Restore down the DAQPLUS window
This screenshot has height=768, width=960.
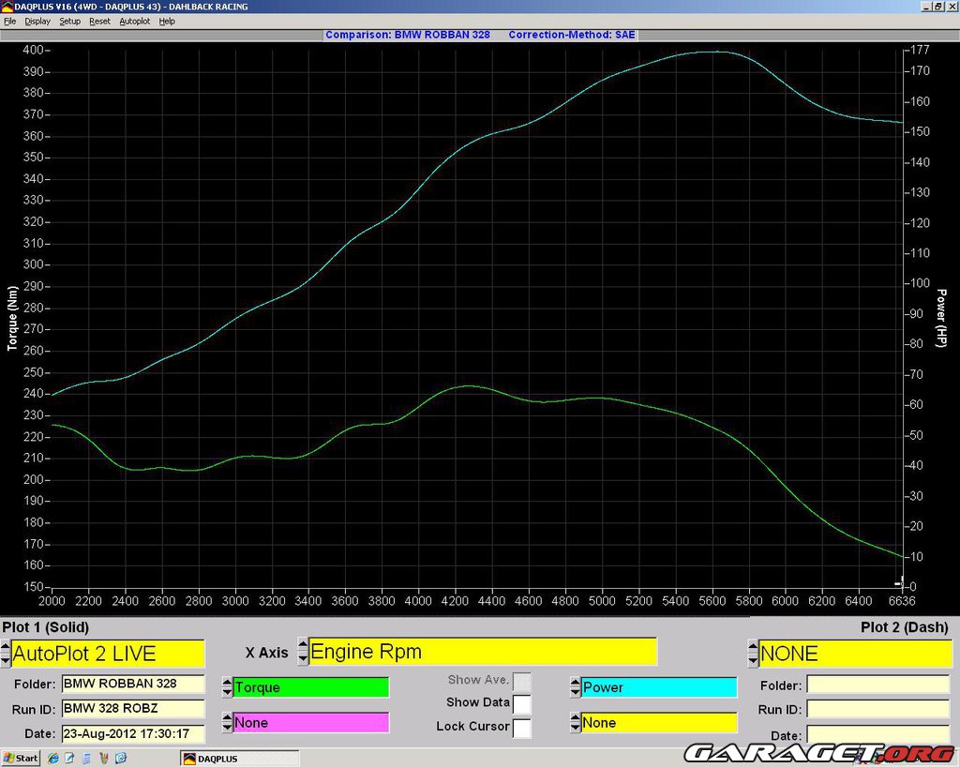tap(937, 7)
